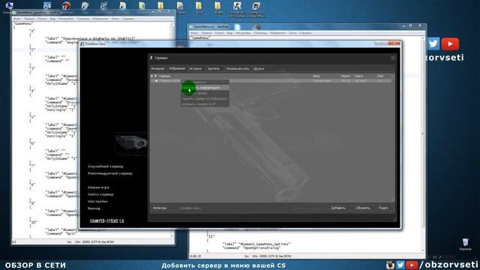Open the Counter-Strike soldier desktop shortcut
The width and height of the screenshot is (480, 270).
tap(237, 8)
